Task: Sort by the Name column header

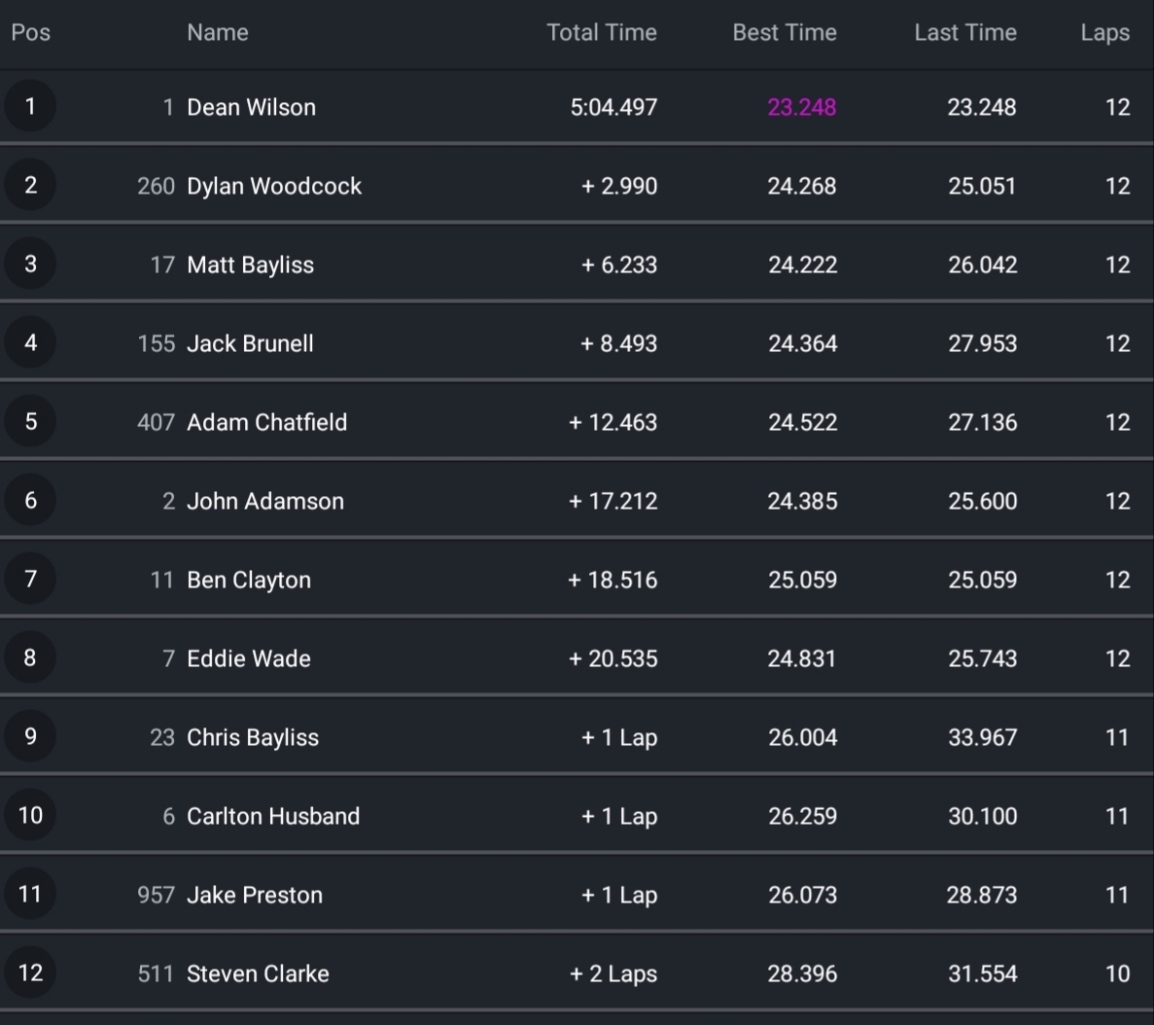Action: click(217, 32)
